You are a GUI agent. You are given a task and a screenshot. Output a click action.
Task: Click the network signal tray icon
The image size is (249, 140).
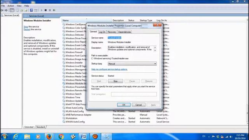coord(226,136)
